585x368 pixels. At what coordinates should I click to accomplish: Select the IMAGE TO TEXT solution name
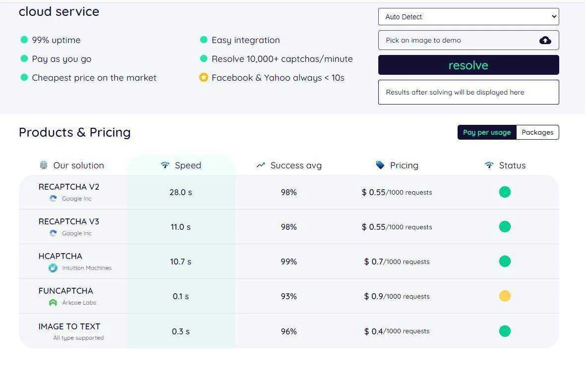pos(69,326)
